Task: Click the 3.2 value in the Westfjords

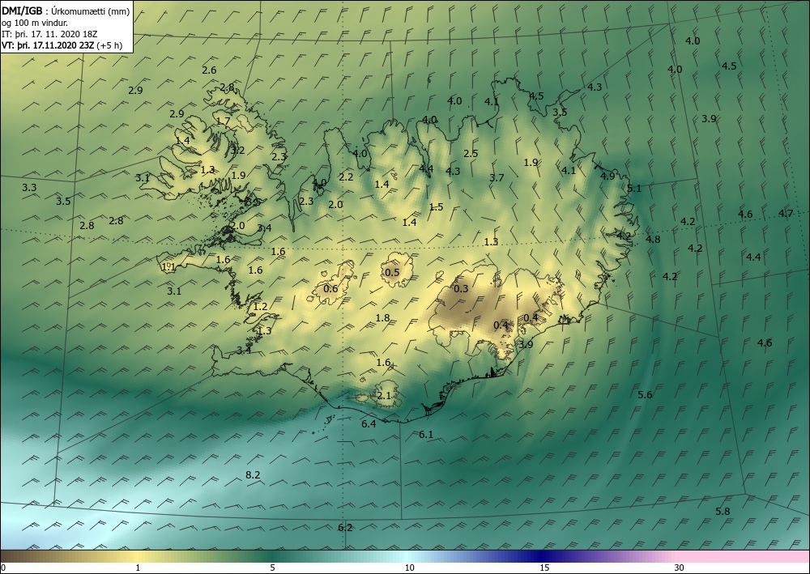Action: pyautogui.click(x=237, y=151)
